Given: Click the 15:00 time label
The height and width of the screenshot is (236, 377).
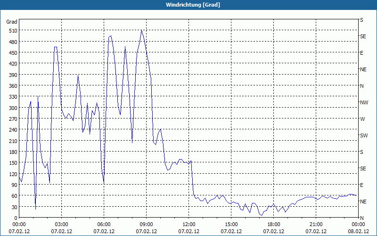Looking at the screenshot, I should coord(231,225).
